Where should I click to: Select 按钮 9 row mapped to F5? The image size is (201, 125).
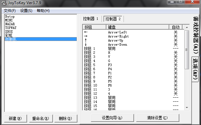(x=133, y=81)
